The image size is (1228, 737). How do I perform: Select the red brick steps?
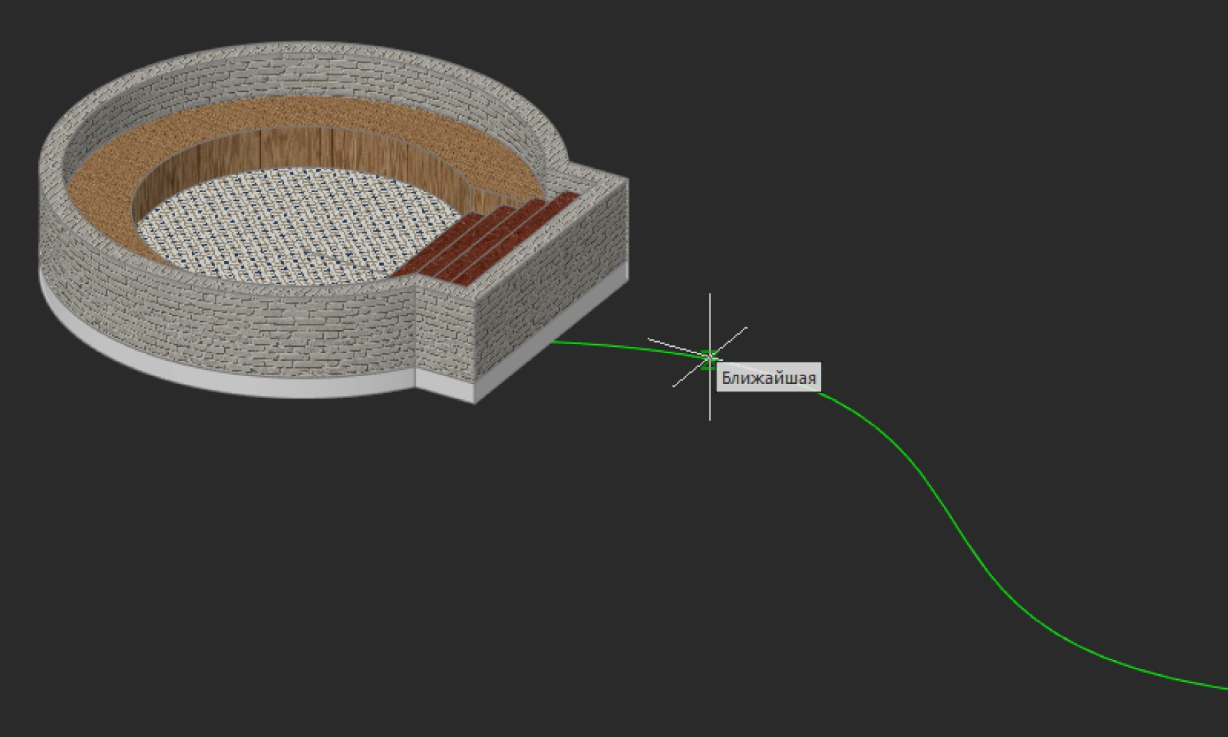coord(488,236)
